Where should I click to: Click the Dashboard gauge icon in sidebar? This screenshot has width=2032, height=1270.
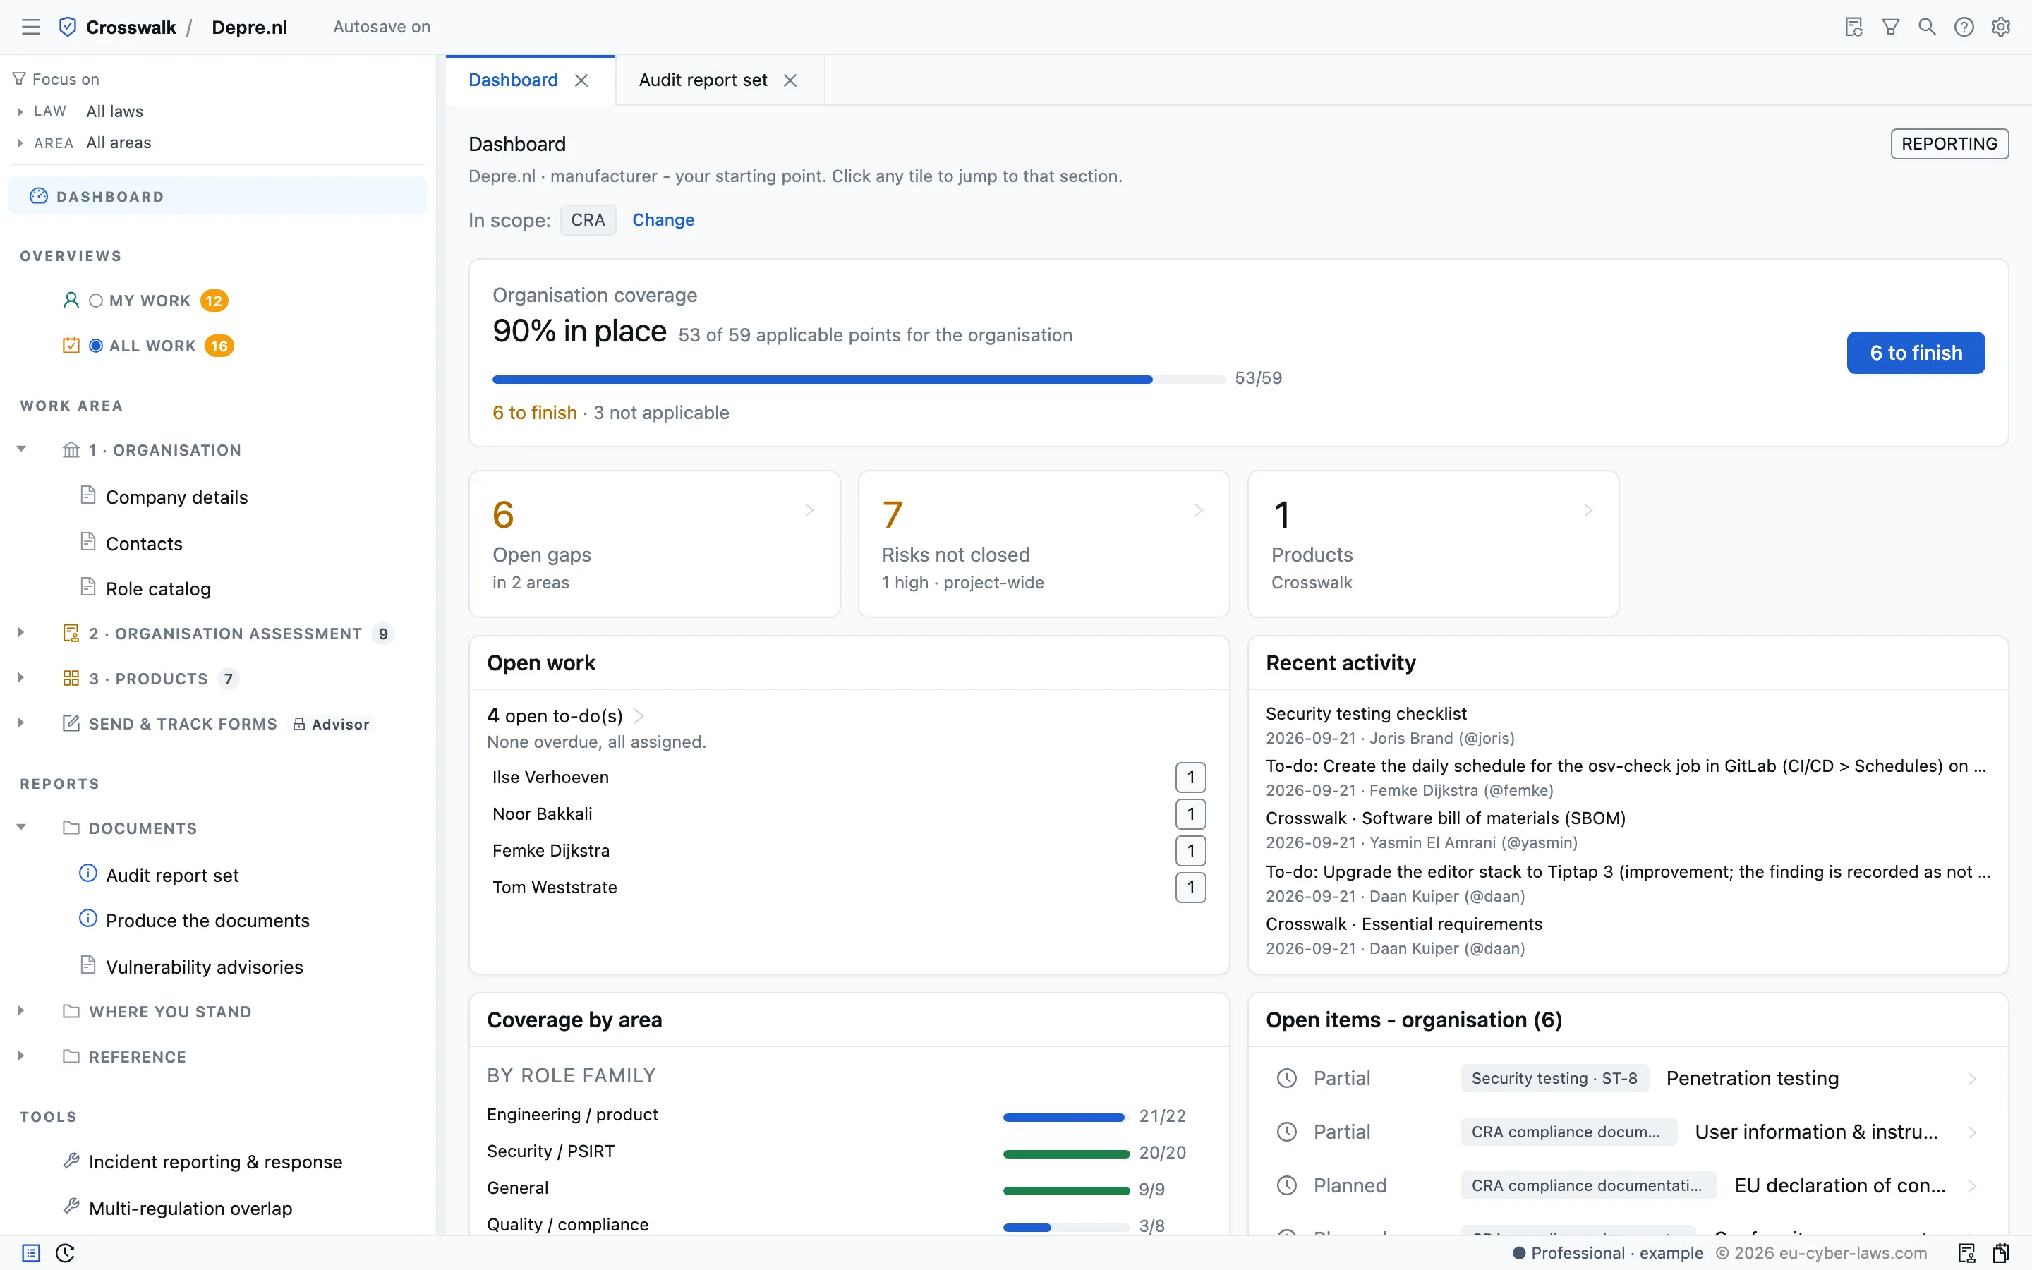click(39, 195)
